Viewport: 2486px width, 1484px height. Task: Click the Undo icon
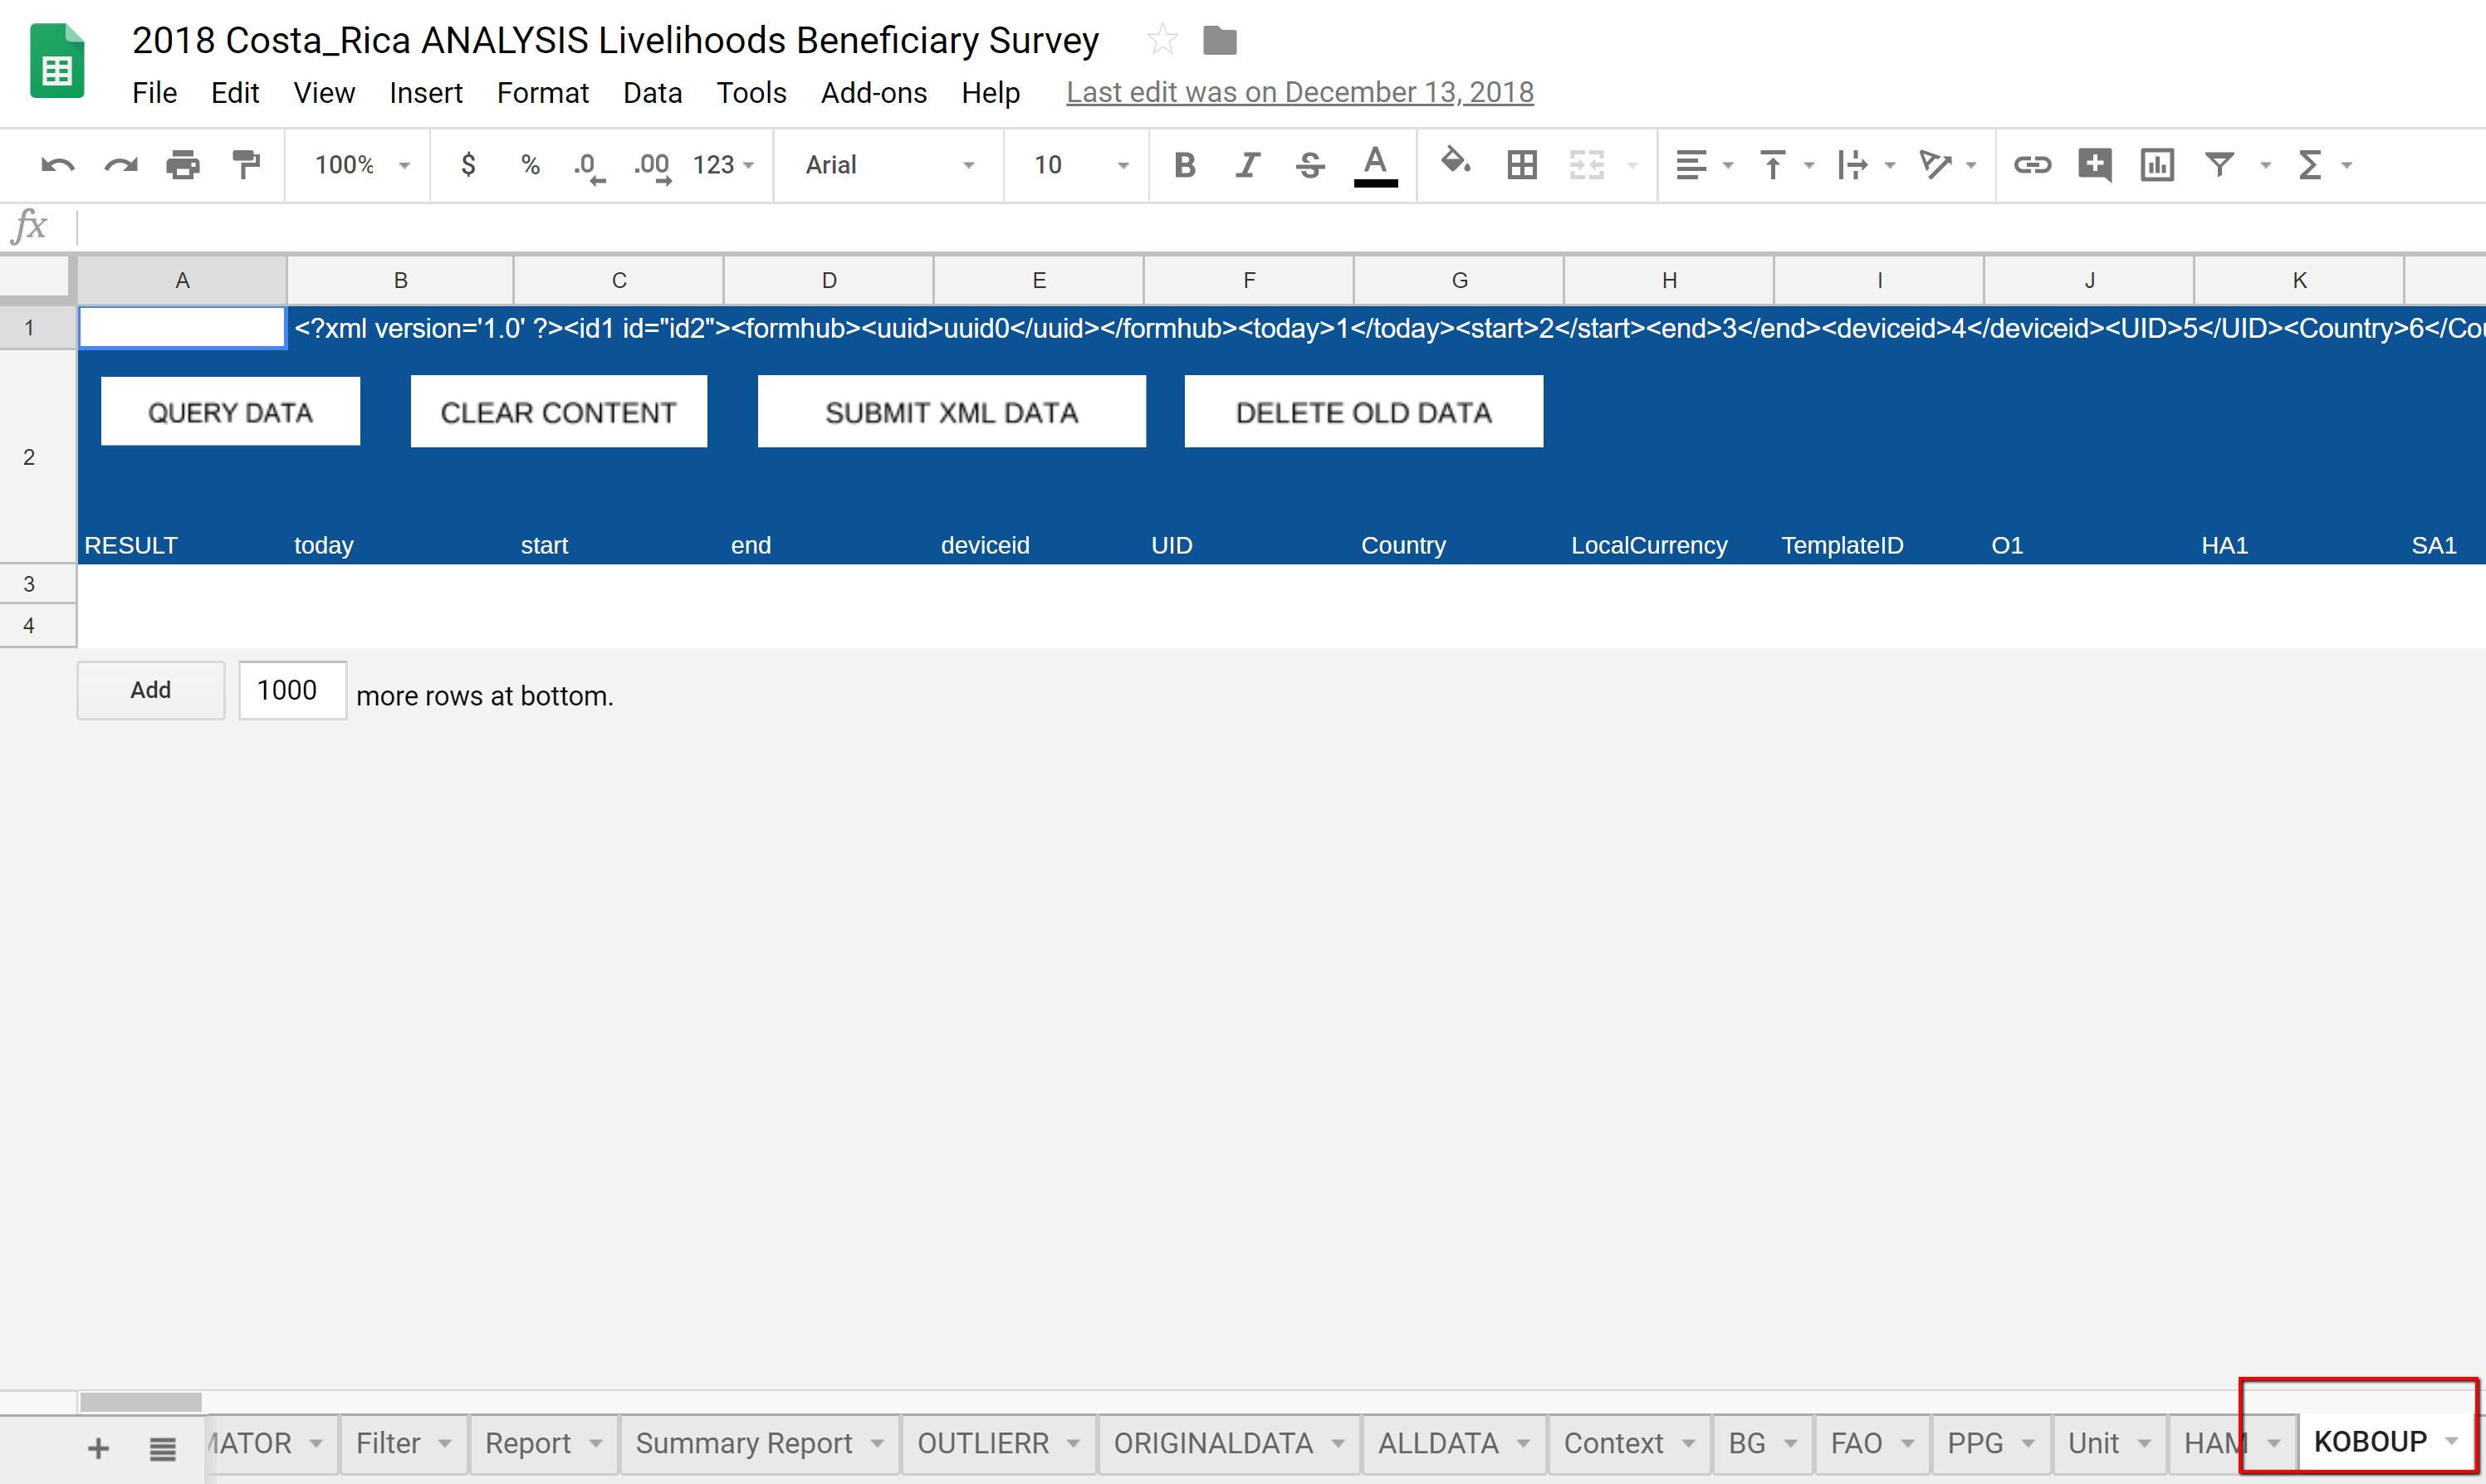[x=57, y=165]
